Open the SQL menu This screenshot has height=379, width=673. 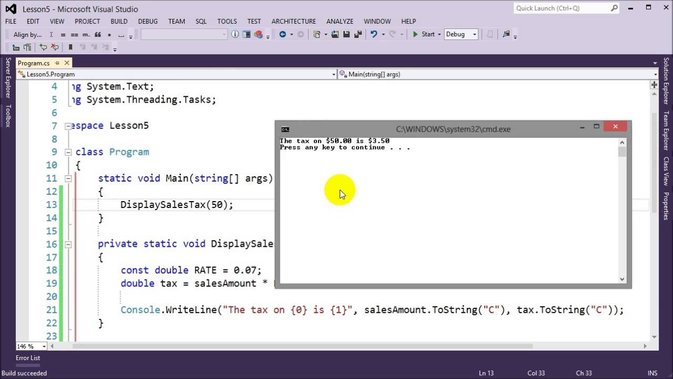click(201, 21)
